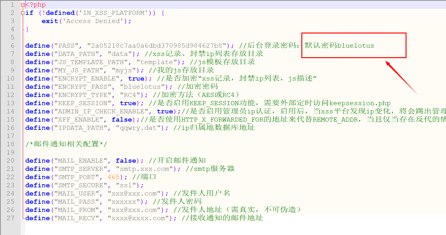Screen dimensions: 446x235
Task: Click HTTP_X_FORWARDED_FOR in the line 15 comment
Action: pyautogui.click(x=222, y=120)
